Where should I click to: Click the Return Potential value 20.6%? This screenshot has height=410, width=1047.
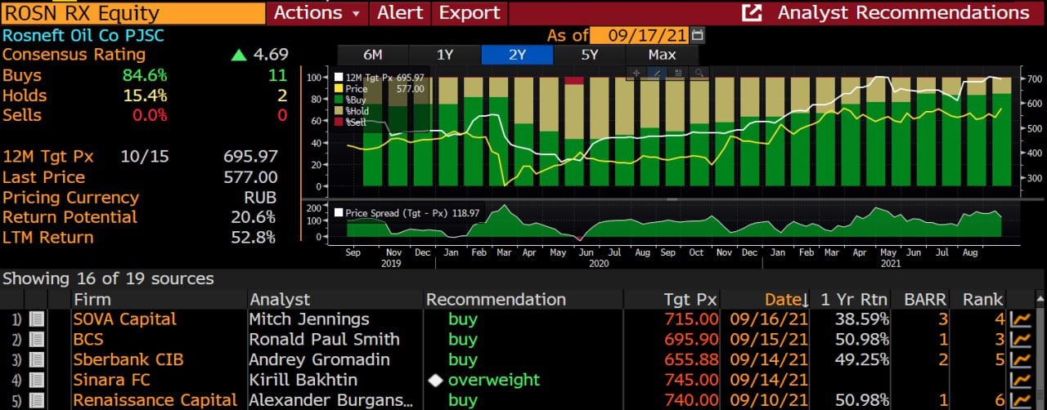click(x=254, y=217)
